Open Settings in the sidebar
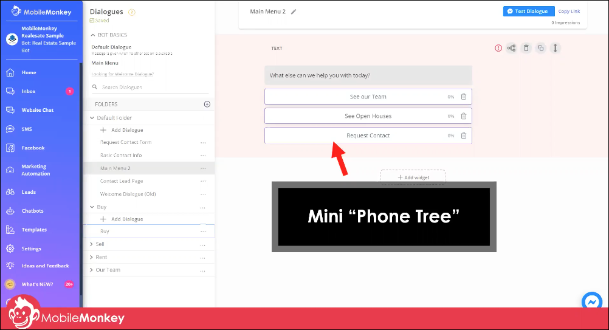 pyautogui.click(x=31, y=249)
